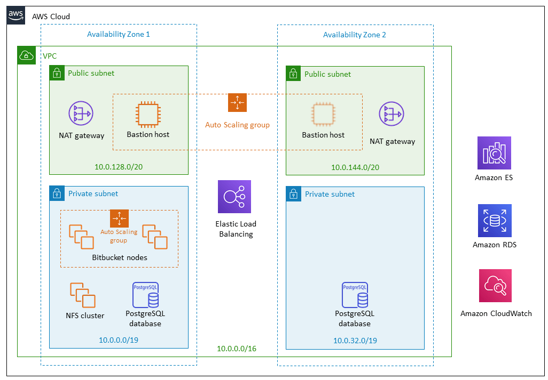Select the NFS cluster icon

[83, 294]
